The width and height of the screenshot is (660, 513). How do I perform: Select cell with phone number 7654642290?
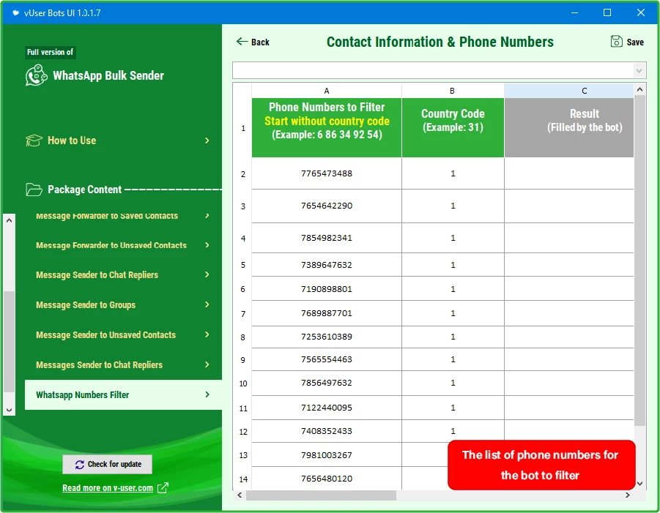click(x=327, y=206)
